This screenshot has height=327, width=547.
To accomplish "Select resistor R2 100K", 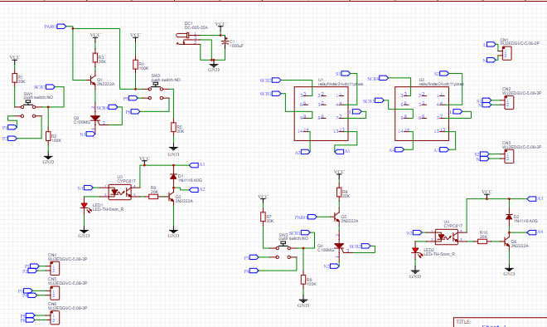I will click(x=48, y=136).
